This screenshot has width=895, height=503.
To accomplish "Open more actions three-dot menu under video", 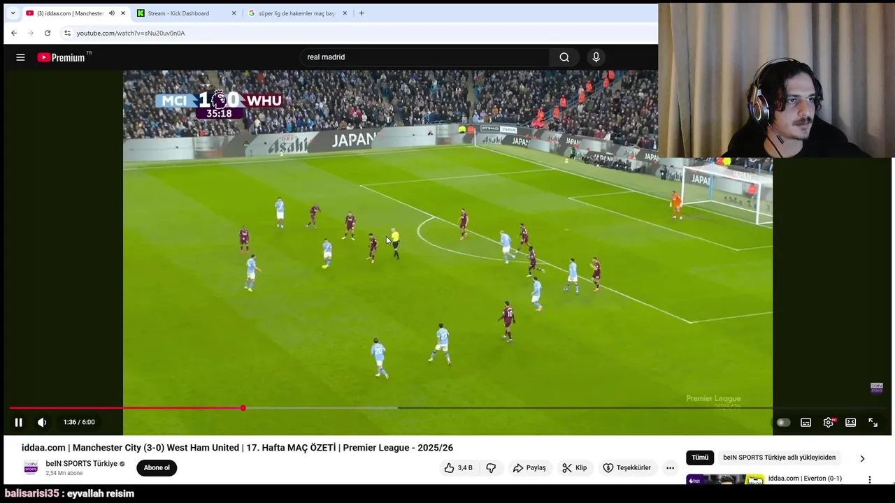I will 670,468.
